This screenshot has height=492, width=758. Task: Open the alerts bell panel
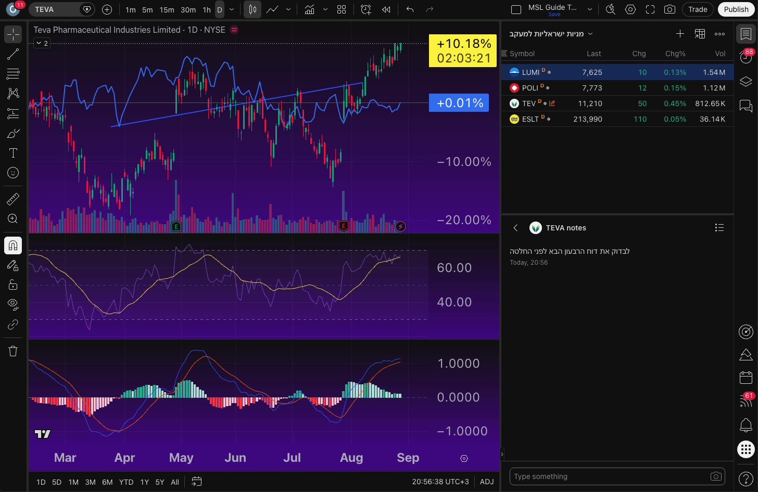[x=746, y=425]
